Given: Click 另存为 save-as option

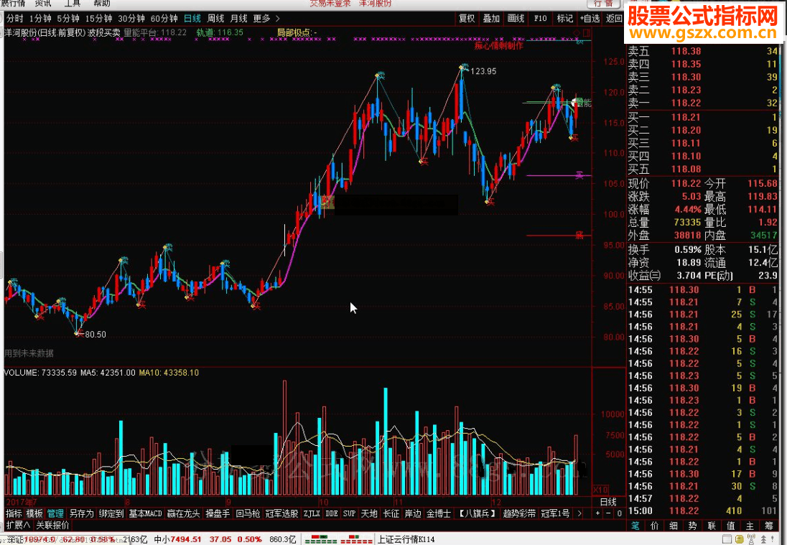Looking at the screenshot, I should tap(81, 513).
